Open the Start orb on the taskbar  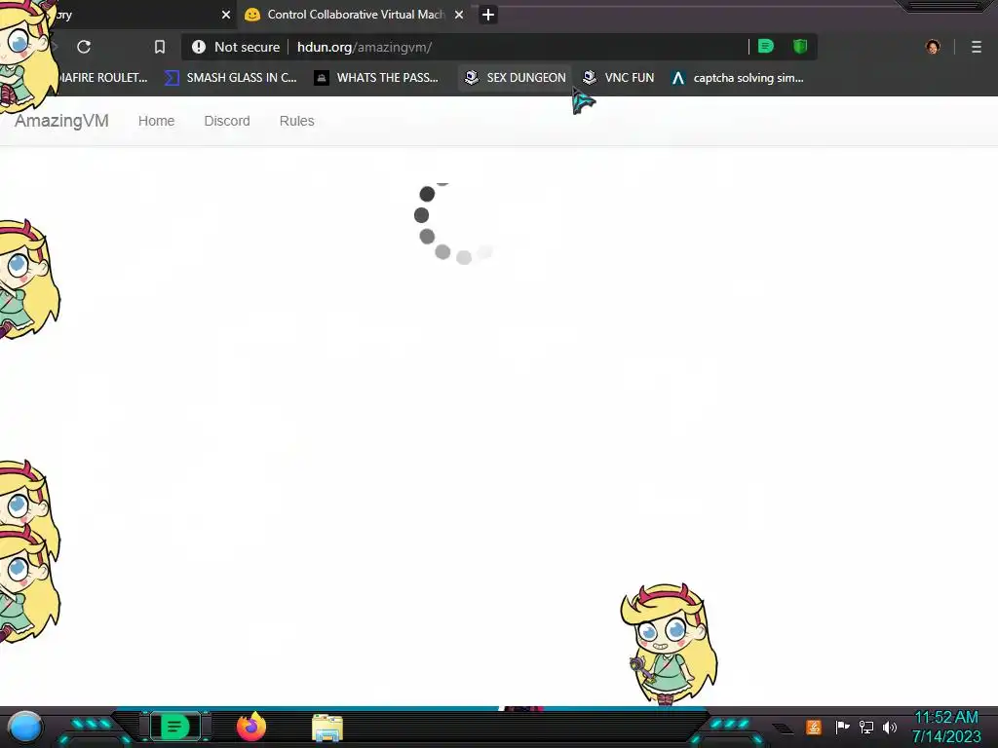(x=25, y=727)
